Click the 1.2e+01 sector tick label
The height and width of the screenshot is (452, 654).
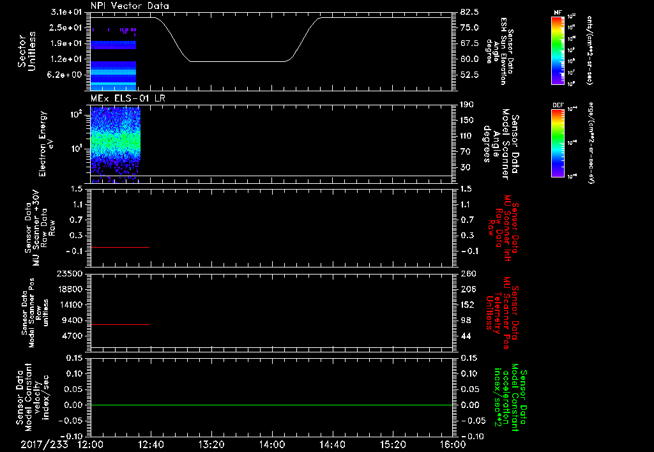pos(66,59)
